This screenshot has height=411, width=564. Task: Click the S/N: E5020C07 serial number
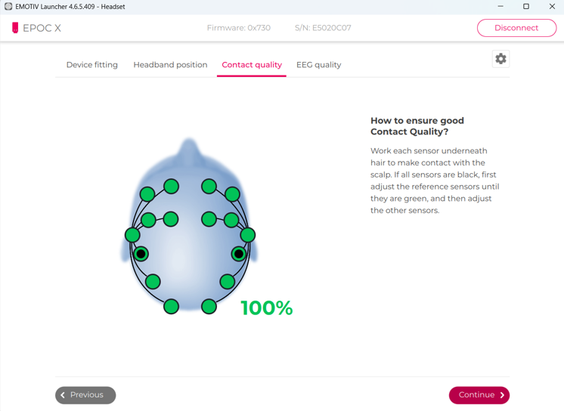point(323,28)
